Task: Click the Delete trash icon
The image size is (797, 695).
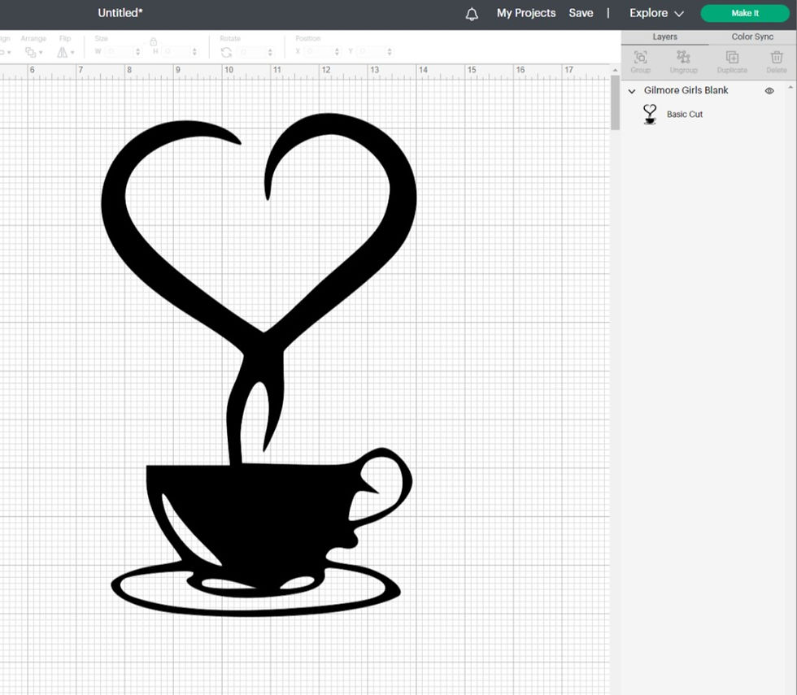Action: (776, 57)
